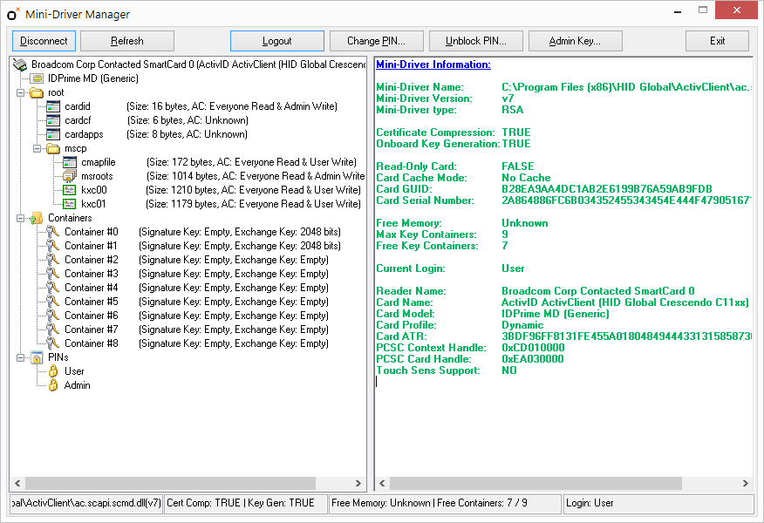
Task: Click the mscp folder icon
Action: pos(53,148)
